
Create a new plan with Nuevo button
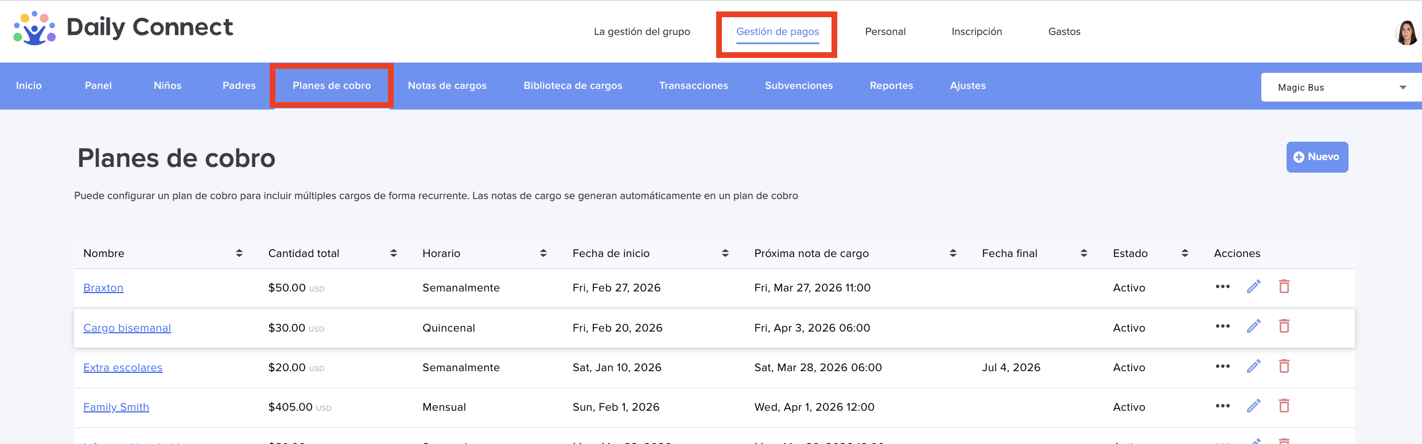click(1317, 157)
